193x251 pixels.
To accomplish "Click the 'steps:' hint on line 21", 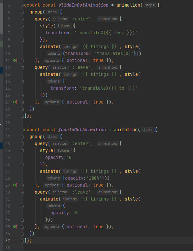I will pos(147,130).
